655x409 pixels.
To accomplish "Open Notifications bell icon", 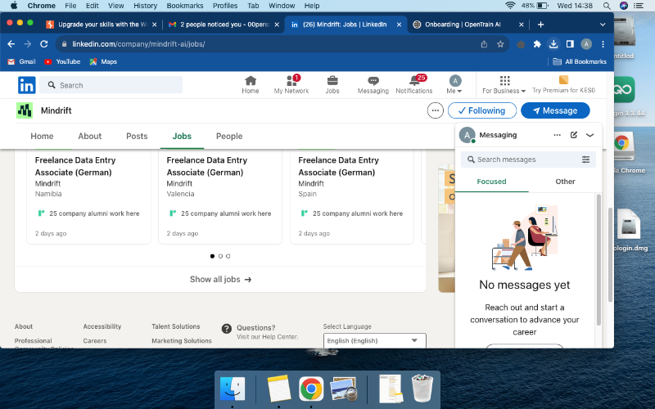I will [x=414, y=81].
